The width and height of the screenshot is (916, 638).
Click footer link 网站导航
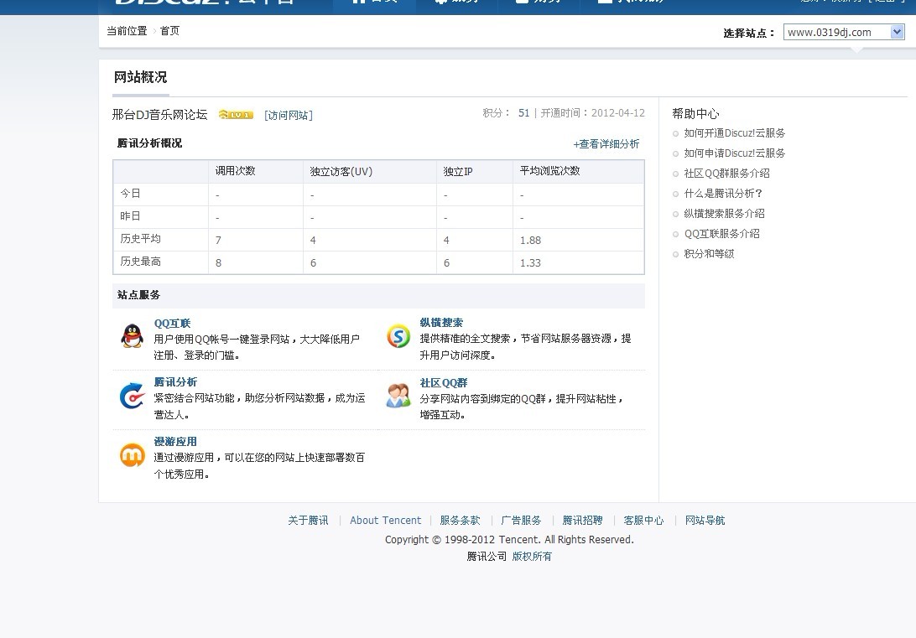click(x=705, y=521)
